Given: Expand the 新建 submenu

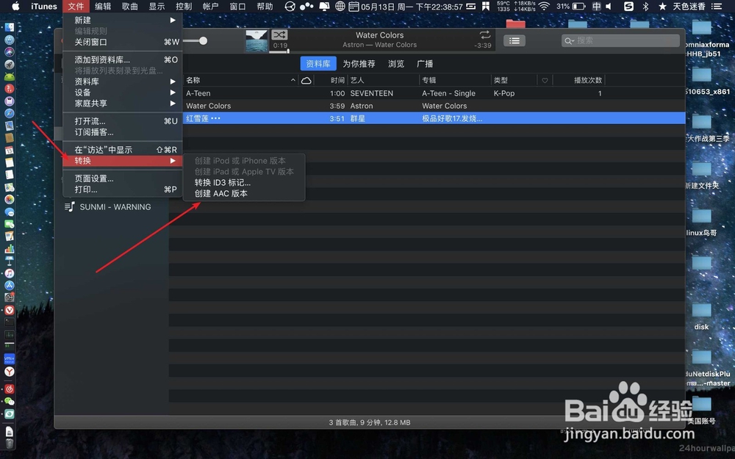Looking at the screenshot, I should (x=122, y=20).
